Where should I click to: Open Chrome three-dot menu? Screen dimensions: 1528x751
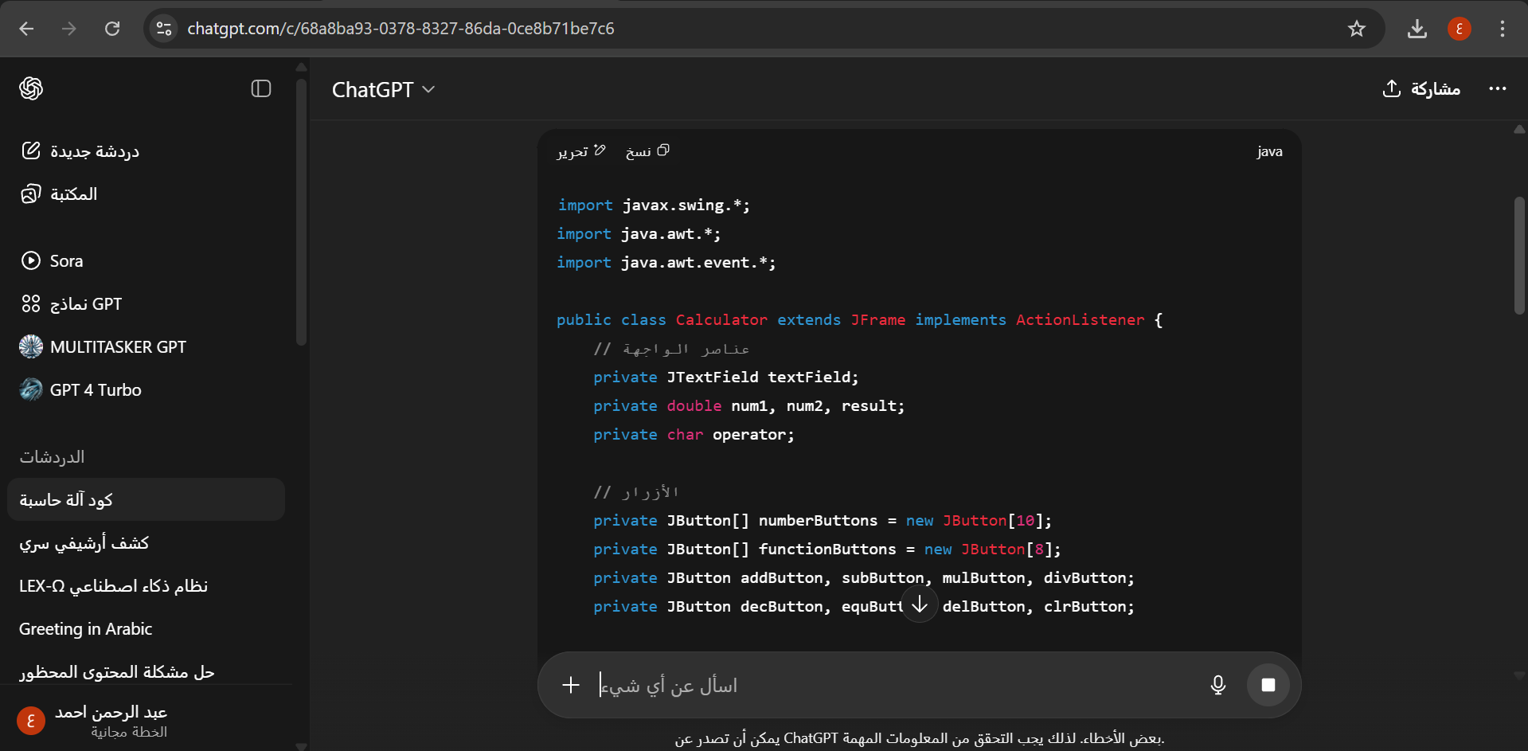coord(1503,29)
